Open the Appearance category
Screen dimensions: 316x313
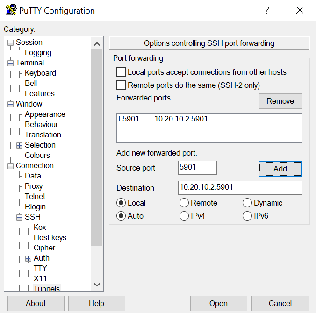pos(45,114)
